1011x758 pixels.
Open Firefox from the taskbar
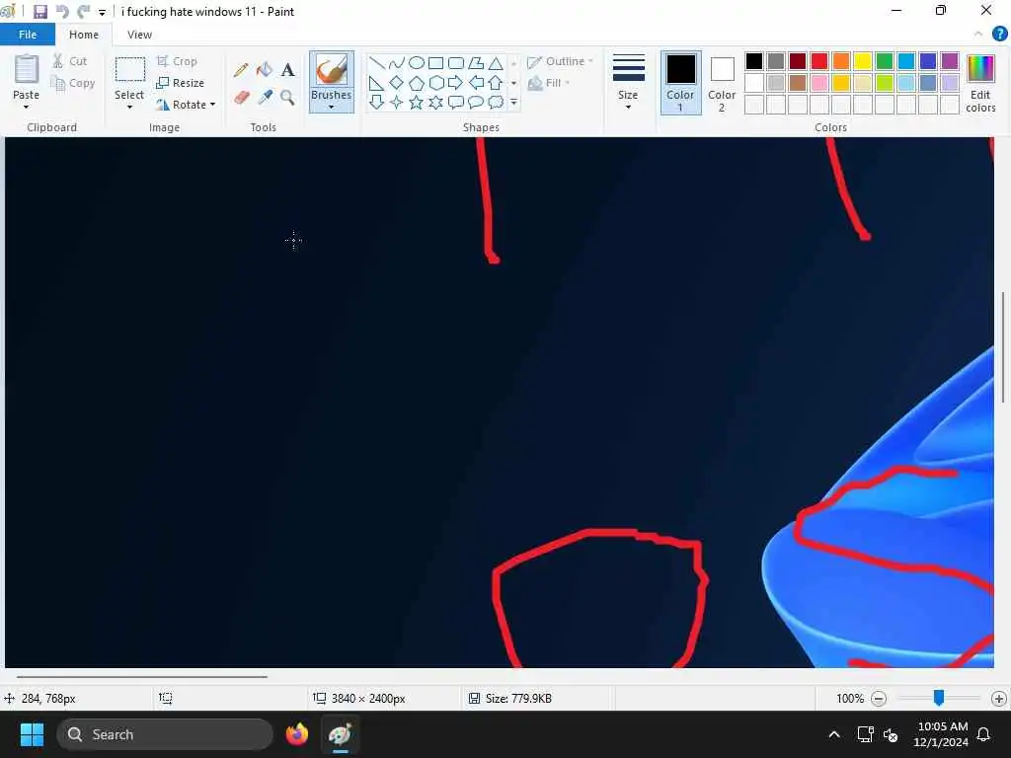pos(296,734)
